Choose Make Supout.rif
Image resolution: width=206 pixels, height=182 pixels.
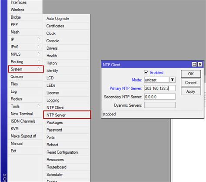click(x=25, y=136)
